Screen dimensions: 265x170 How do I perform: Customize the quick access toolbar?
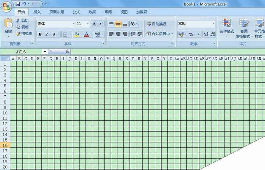46,3
